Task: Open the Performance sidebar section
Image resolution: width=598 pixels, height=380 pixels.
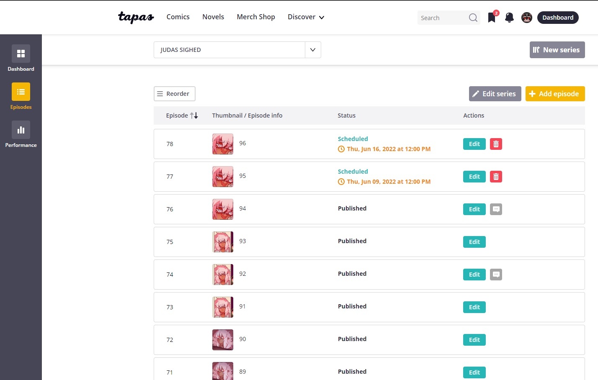Action: click(21, 134)
